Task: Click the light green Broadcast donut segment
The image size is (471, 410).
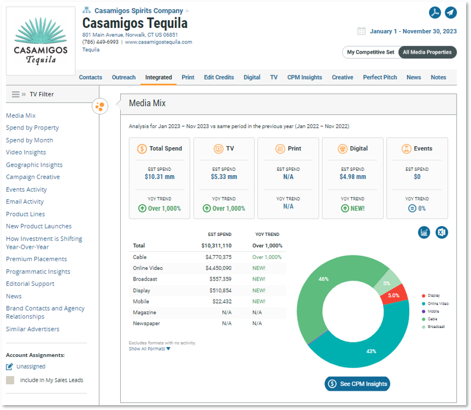Action: pyautogui.click(x=388, y=282)
